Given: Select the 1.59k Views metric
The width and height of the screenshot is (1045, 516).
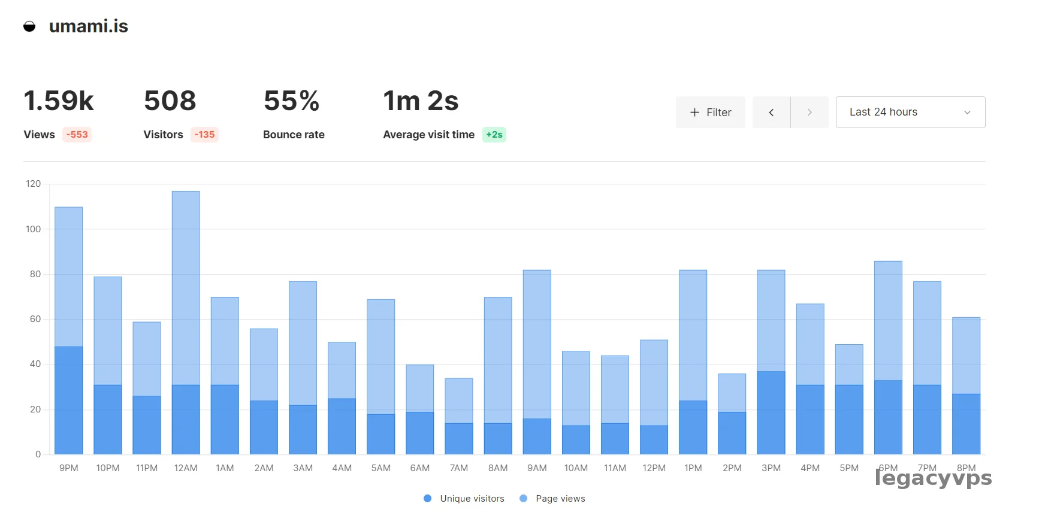Looking at the screenshot, I should click(x=59, y=101).
